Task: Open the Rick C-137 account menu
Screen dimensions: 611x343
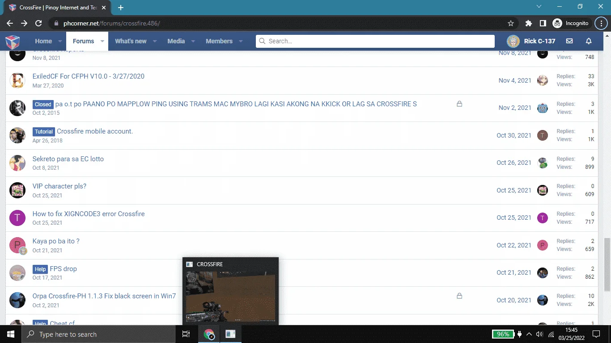Action: (x=531, y=41)
